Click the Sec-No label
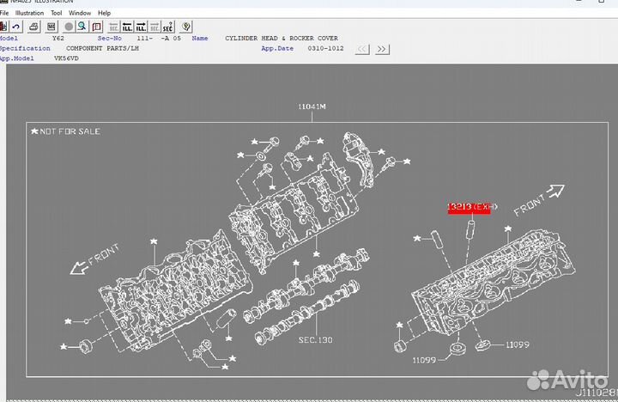Image resolution: width=618 pixels, height=402 pixels. coord(110,39)
